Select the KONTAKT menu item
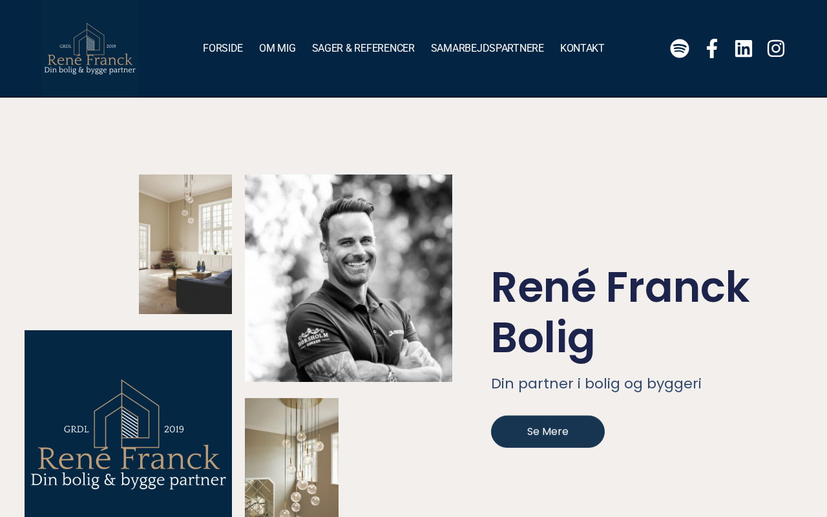The height and width of the screenshot is (517, 827). click(x=582, y=48)
